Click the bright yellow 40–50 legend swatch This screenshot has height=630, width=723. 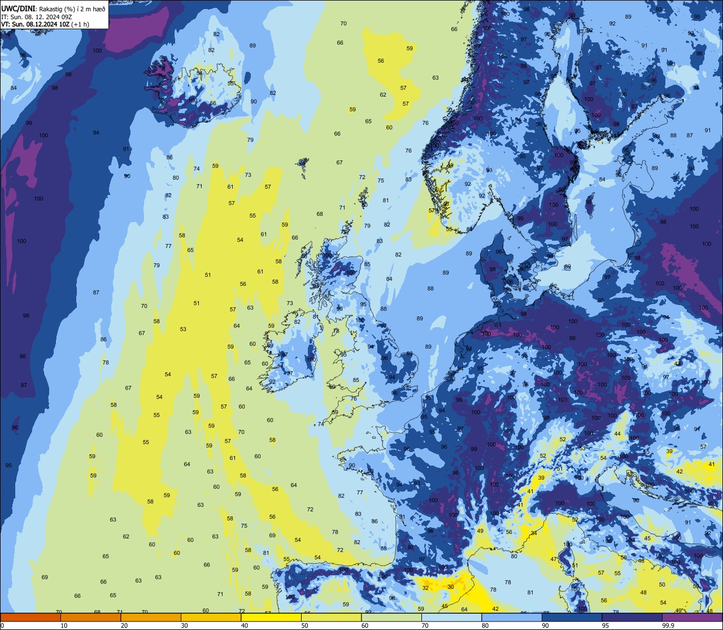tap(271, 618)
